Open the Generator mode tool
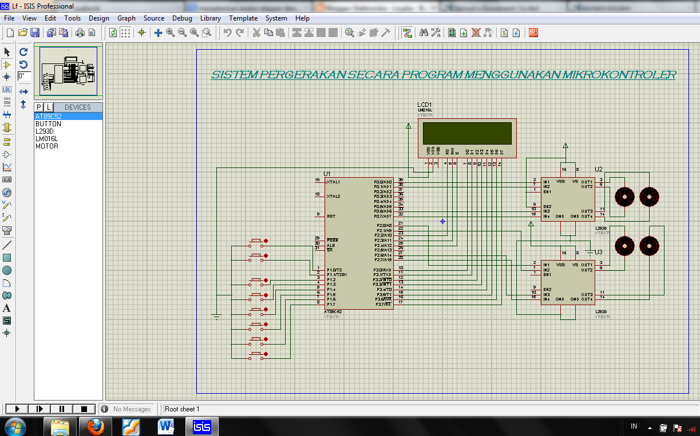 tap(7, 193)
